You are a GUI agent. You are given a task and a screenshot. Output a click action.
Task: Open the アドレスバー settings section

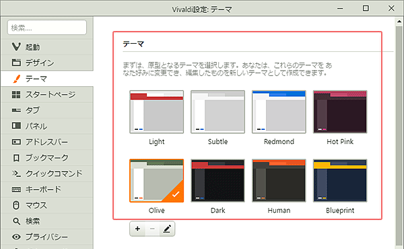coord(47,142)
